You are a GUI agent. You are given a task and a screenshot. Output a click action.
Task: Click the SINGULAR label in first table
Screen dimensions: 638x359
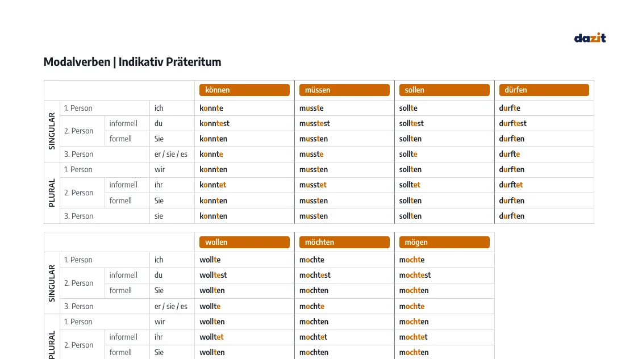[x=52, y=131]
